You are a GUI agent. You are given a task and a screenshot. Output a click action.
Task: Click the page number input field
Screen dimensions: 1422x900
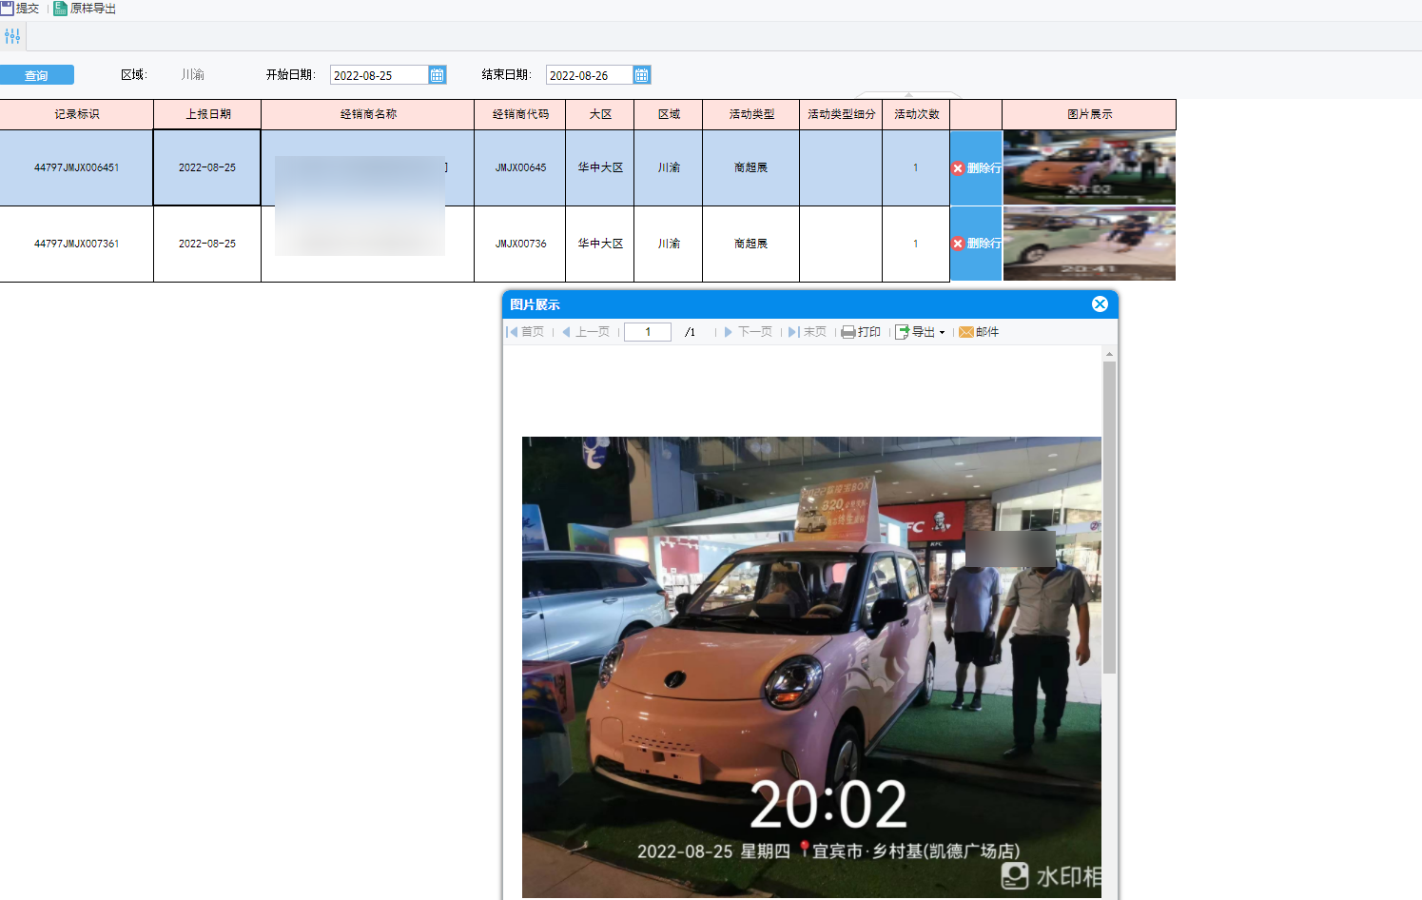click(x=648, y=332)
